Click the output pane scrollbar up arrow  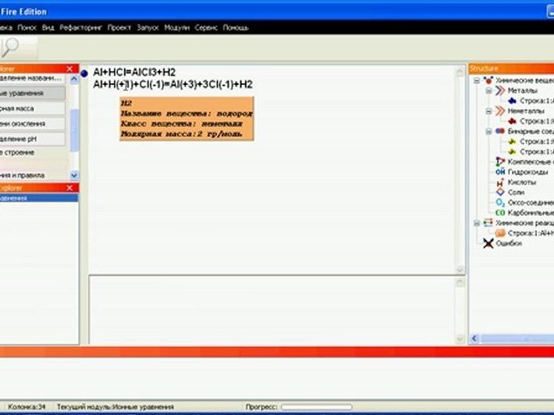pyautogui.click(x=460, y=282)
